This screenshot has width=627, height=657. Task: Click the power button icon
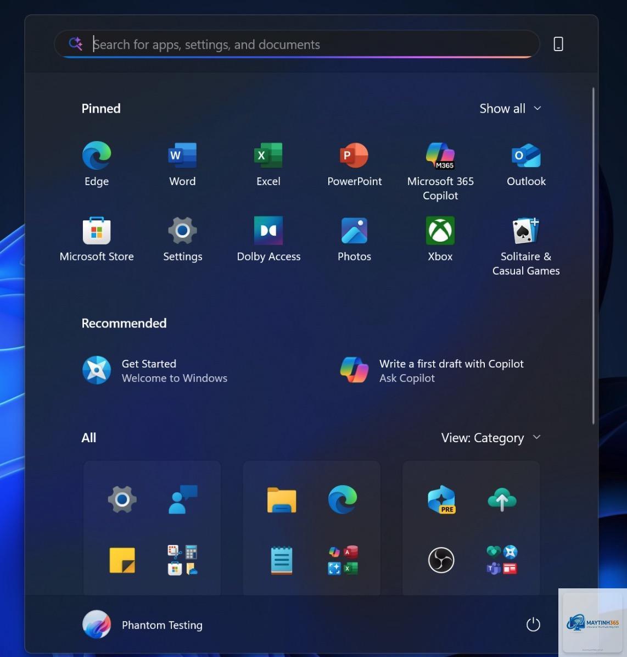[x=533, y=625]
